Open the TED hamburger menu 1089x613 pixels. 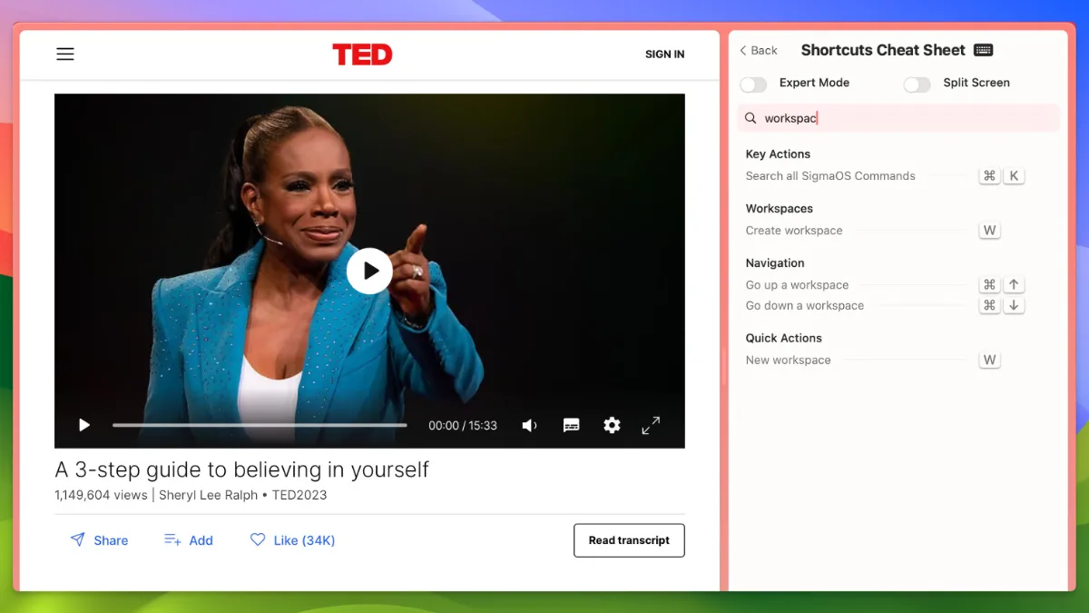(65, 54)
